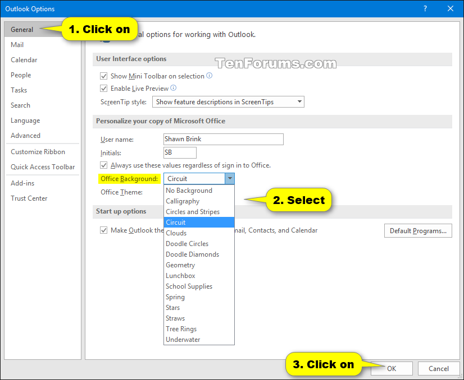Screen dimensions: 464x380
Task: Click the User name text field
Action: coord(224,139)
